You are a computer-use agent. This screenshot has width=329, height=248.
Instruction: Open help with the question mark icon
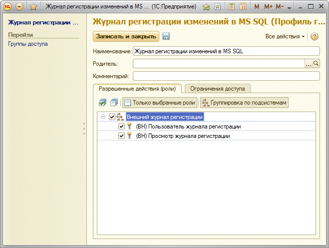[315, 37]
